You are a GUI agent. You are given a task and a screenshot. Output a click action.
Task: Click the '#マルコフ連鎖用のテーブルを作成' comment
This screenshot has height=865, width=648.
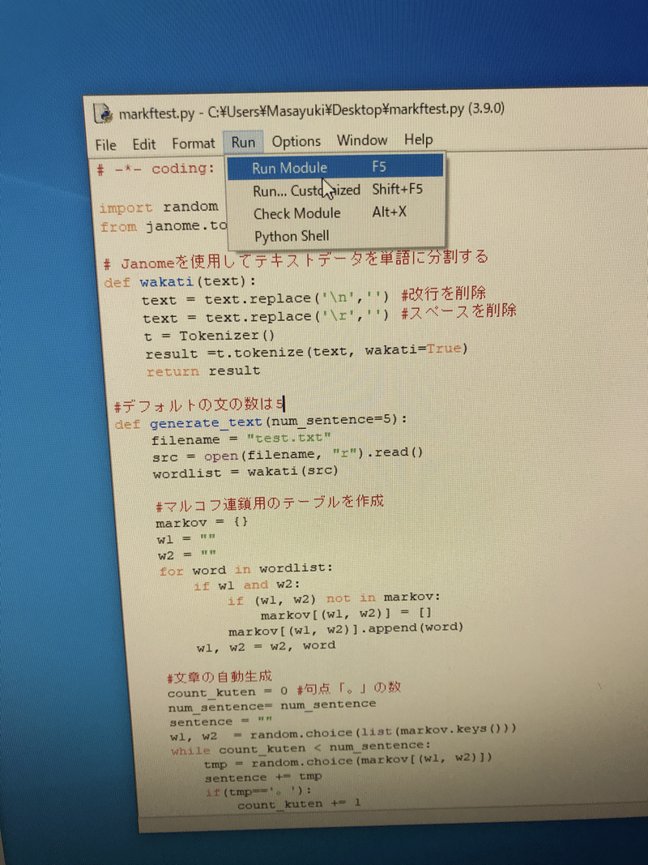click(270, 503)
